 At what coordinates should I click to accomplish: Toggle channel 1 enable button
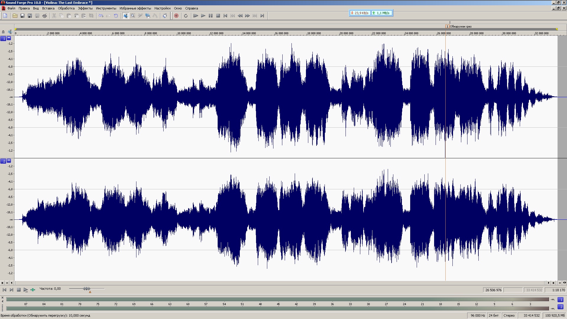pyautogui.click(x=3, y=38)
